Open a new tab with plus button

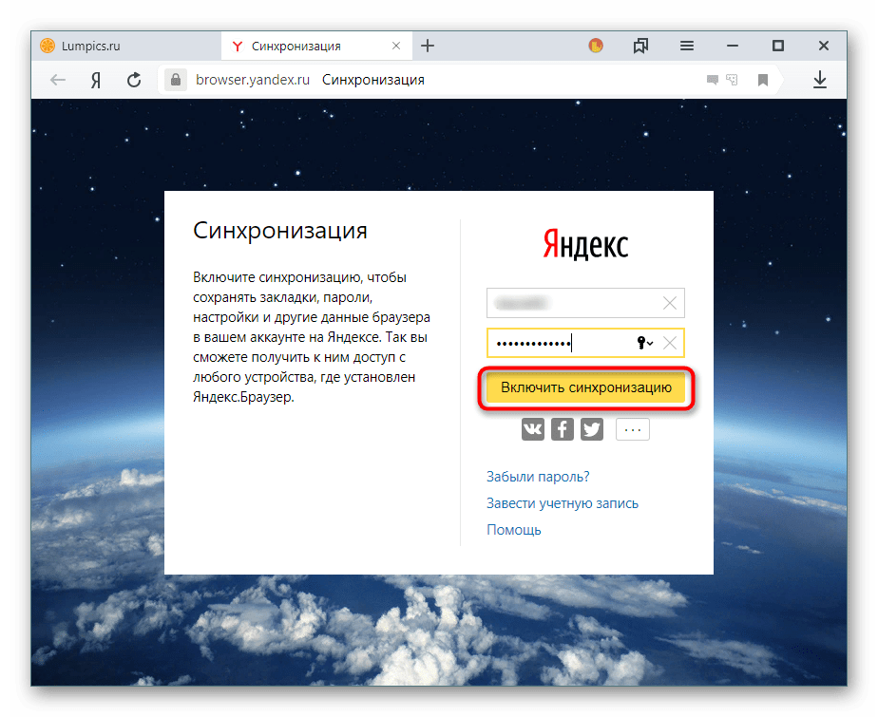[x=428, y=46]
